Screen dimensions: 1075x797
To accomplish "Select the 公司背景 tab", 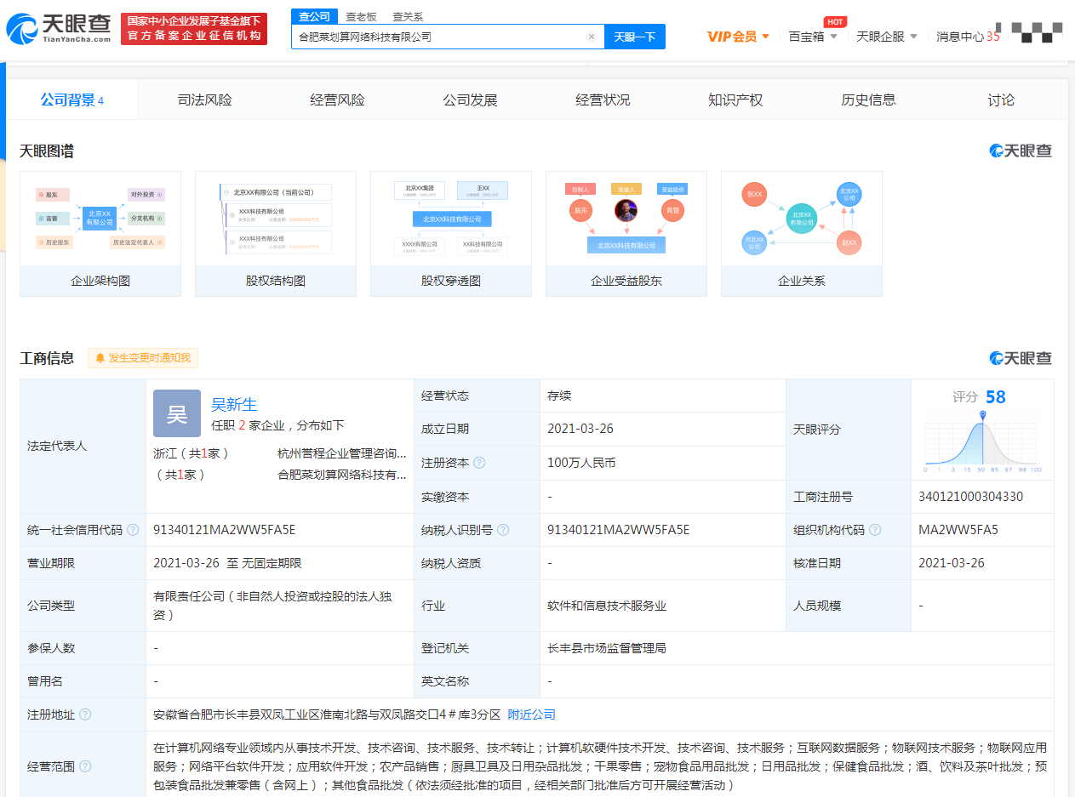I will pos(72,100).
